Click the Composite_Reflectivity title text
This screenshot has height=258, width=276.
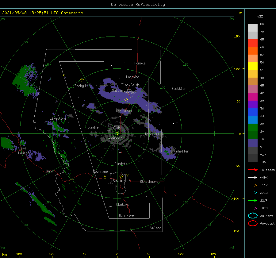[138, 5]
